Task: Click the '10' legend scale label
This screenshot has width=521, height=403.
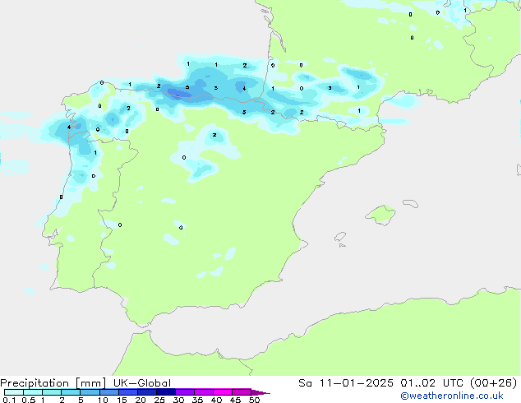Action: (x=103, y=400)
